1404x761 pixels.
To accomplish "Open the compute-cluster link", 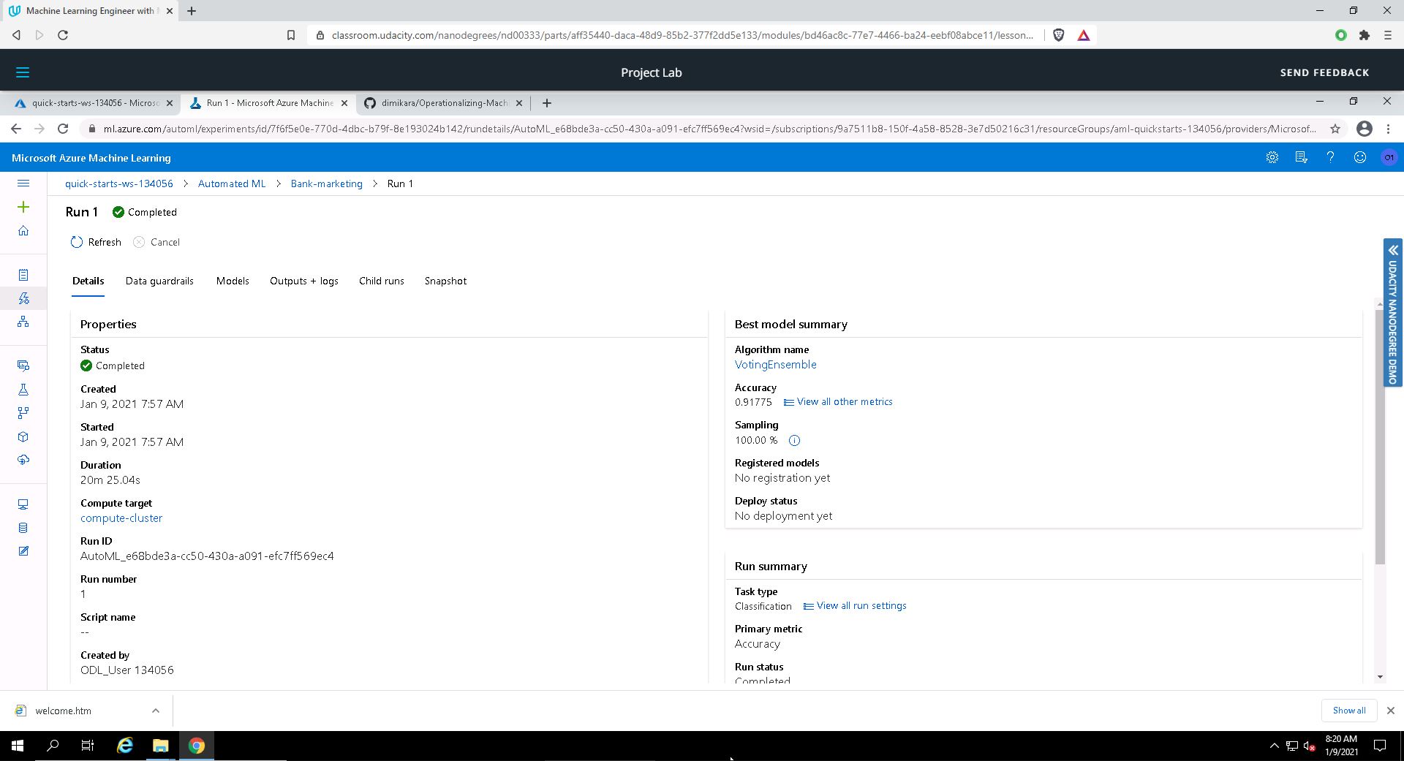I will pos(121,518).
